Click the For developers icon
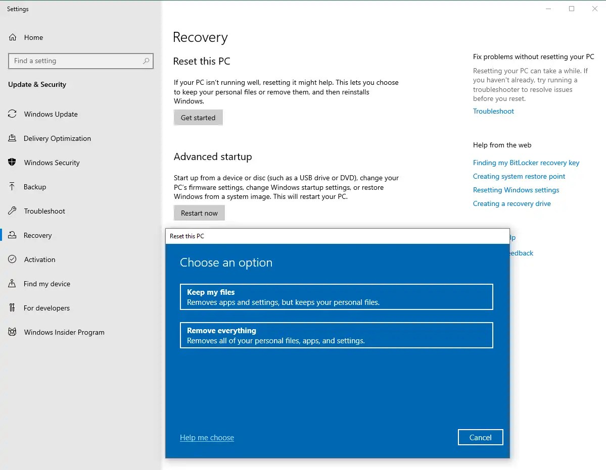The image size is (606, 470). [12, 308]
